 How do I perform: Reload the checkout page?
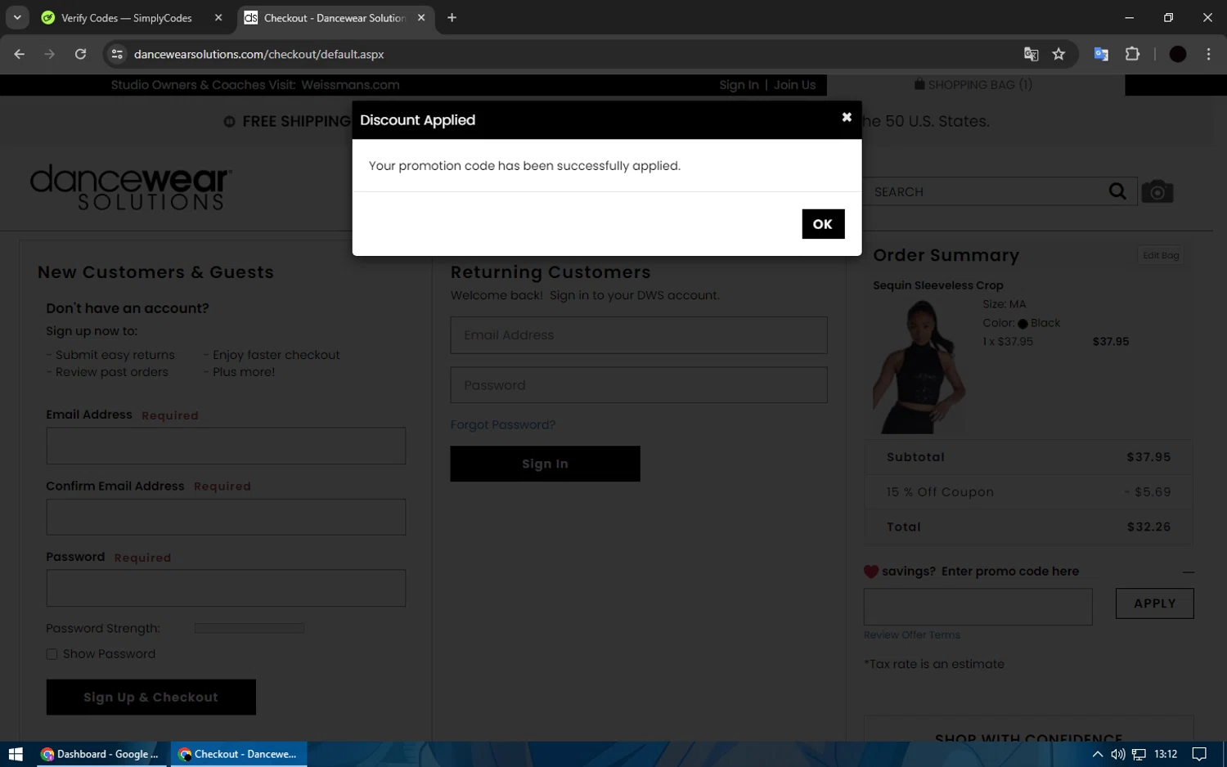(x=80, y=54)
